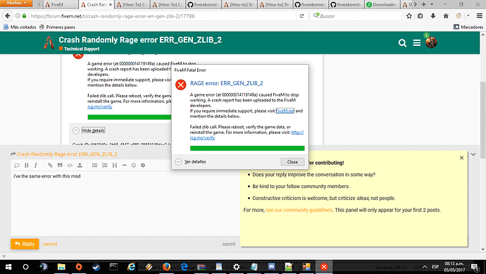Close the FiveM Fatal Error dialog
This screenshot has width=486, height=274.
292,162
